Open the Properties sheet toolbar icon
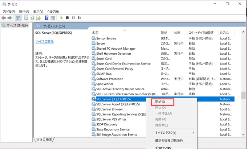The image size is (247, 149). point(26,18)
